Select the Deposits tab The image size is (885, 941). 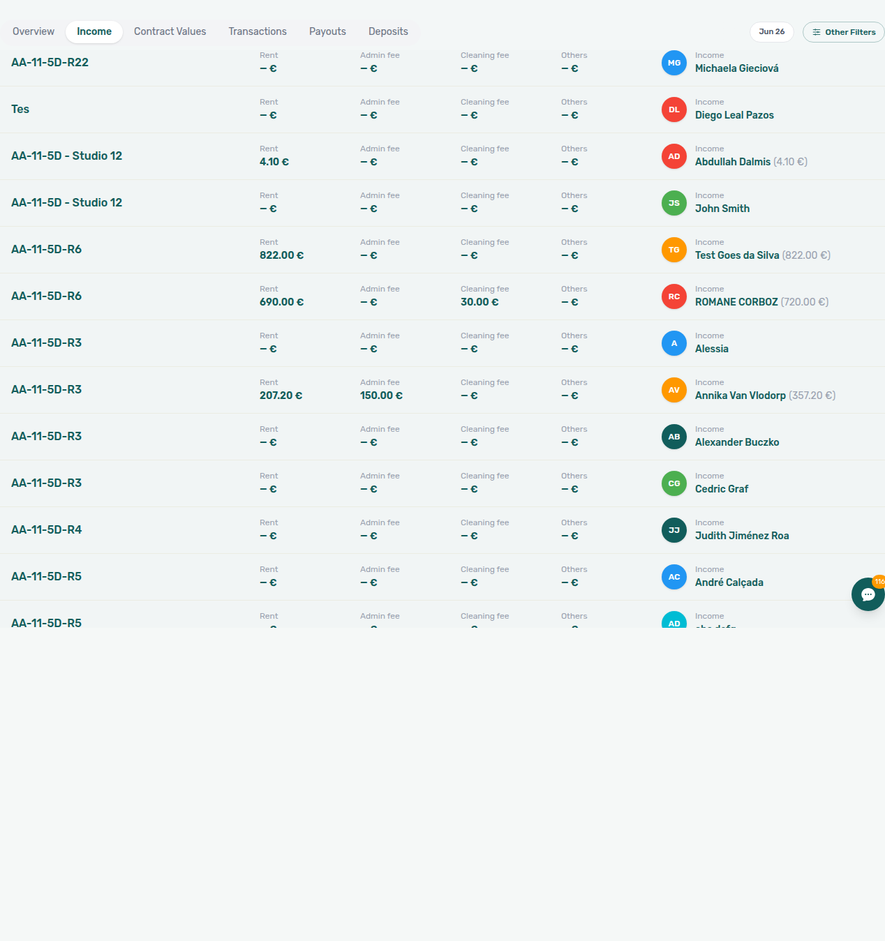point(388,31)
